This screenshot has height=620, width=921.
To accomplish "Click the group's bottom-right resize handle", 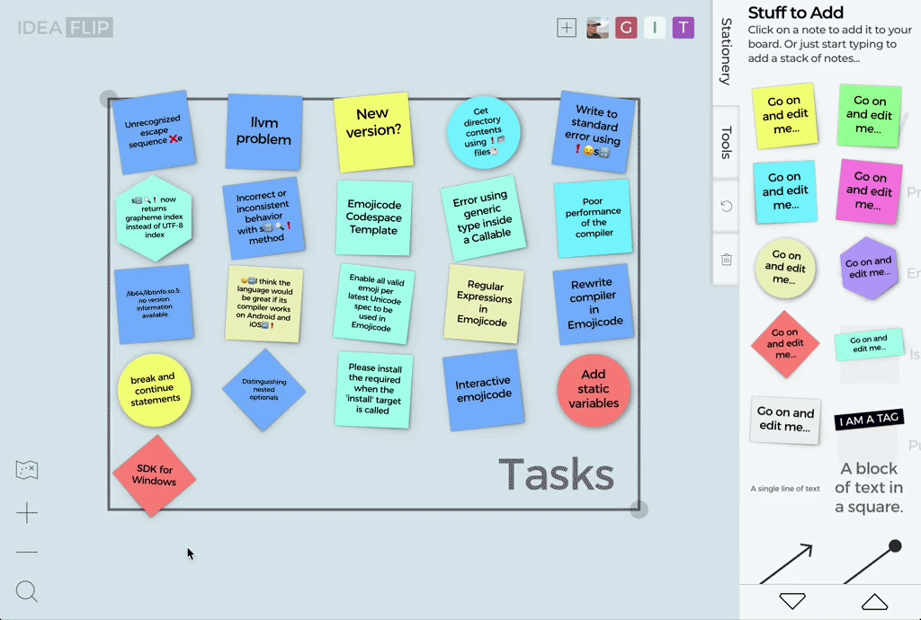I will pos(639,509).
